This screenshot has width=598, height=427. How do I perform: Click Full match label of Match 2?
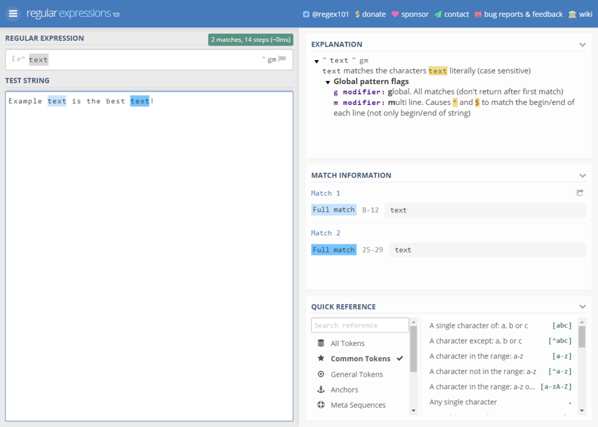(333, 250)
